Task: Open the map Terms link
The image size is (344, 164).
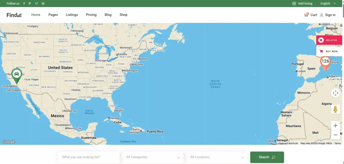Action: coord(338,143)
